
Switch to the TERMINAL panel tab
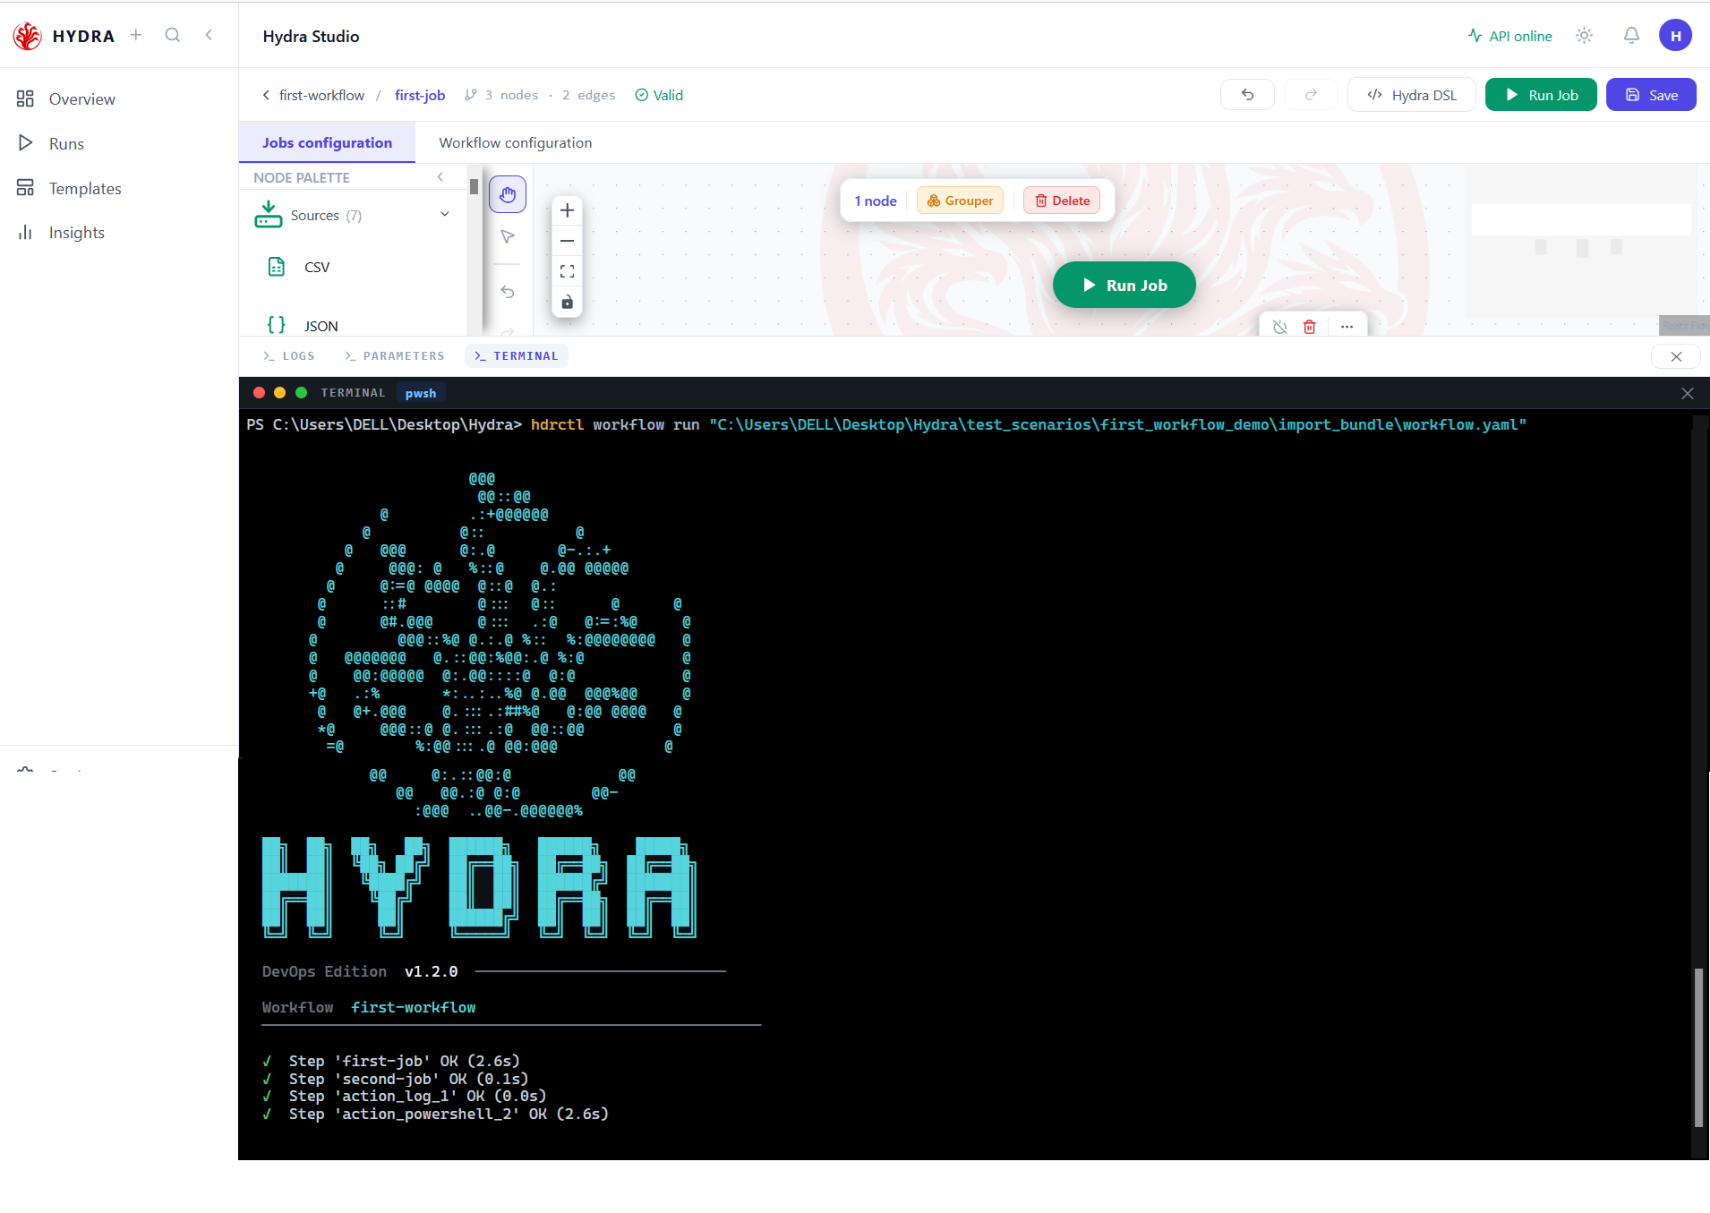517,356
